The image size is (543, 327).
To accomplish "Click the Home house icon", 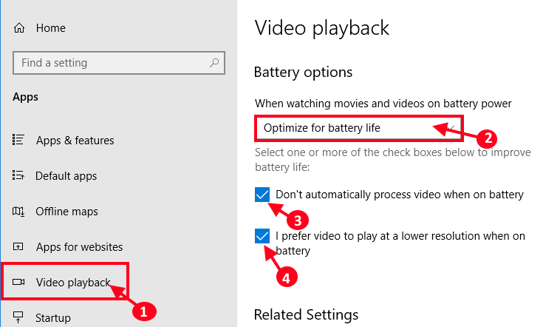I will tap(19, 27).
